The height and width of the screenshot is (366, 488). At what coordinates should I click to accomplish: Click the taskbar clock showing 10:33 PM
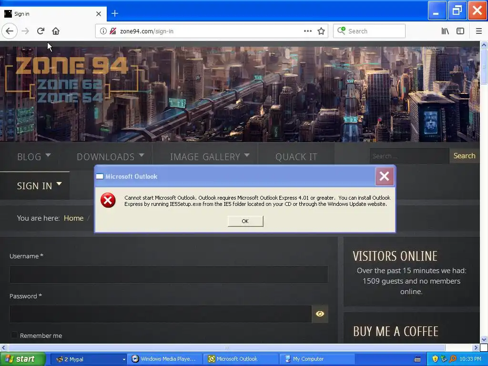click(470, 359)
